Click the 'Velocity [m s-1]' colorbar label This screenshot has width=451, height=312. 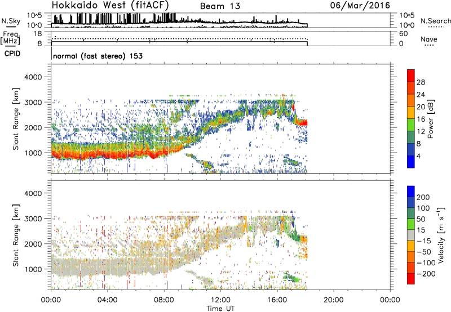click(441, 235)
